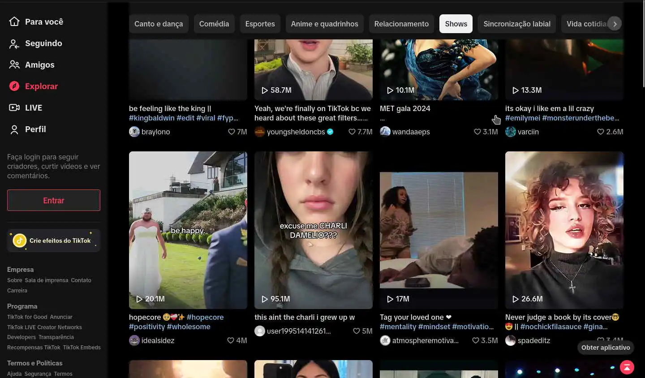Click varciin profile avatar

coord(511,132)
